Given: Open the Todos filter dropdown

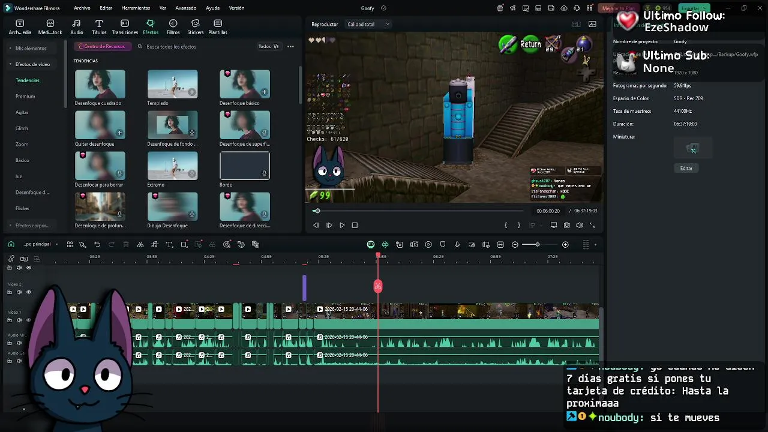Looking at the screenshot, I should point(268,46).
